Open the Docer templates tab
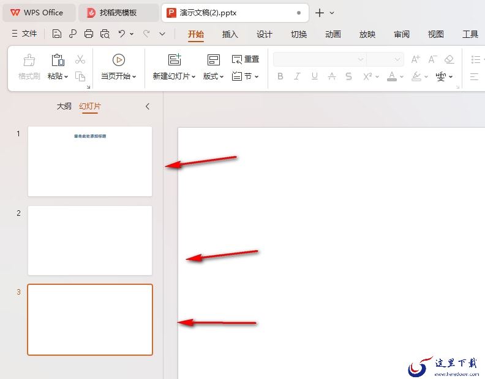The width and height of the screenshot is (485, 379). click(x=119, y=13)
